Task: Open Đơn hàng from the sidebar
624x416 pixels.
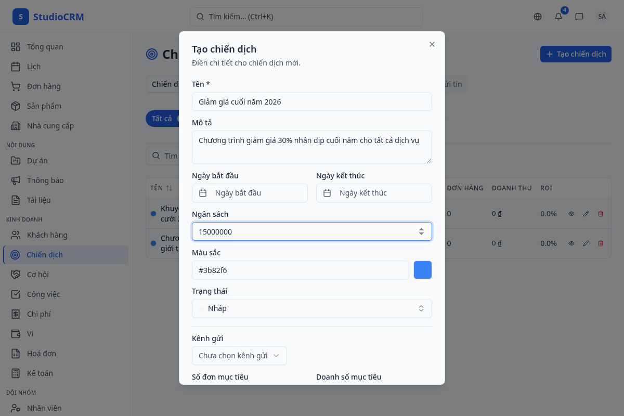Action: (x=44, y=86)
